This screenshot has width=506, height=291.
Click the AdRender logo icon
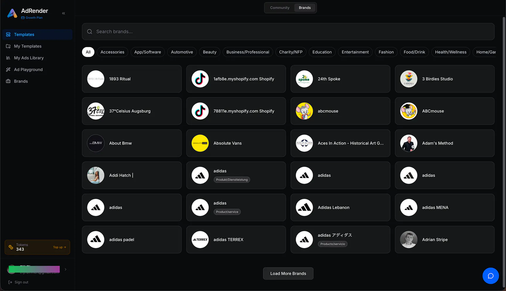(x=12, y=13)
